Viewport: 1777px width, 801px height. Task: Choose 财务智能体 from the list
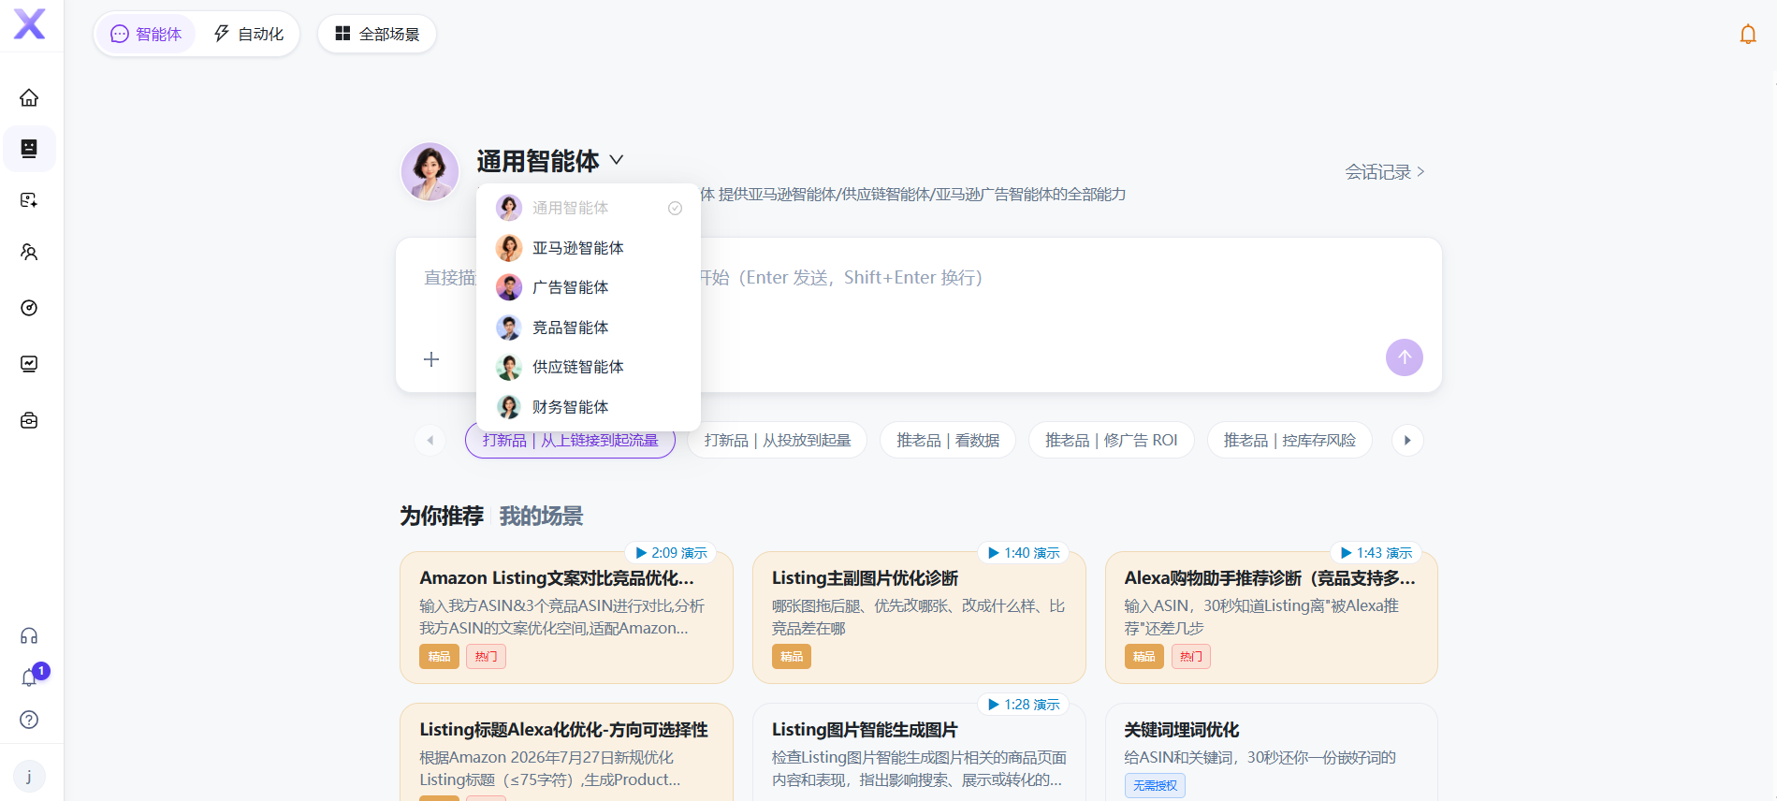pyautogui.click(x=589, y=407)
